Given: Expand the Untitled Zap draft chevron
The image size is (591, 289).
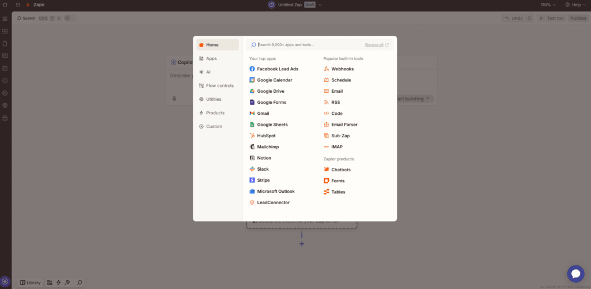Looking at the screenshot, I should tap(320, 5).
